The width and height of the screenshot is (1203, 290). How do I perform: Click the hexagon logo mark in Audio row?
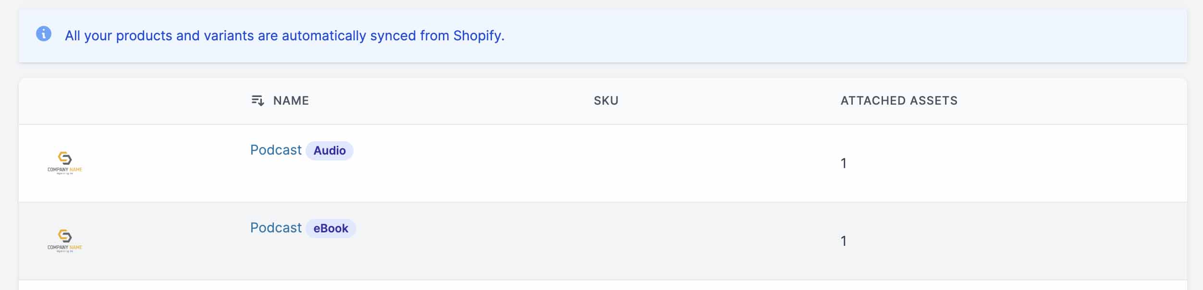click(x=65, y=158)
